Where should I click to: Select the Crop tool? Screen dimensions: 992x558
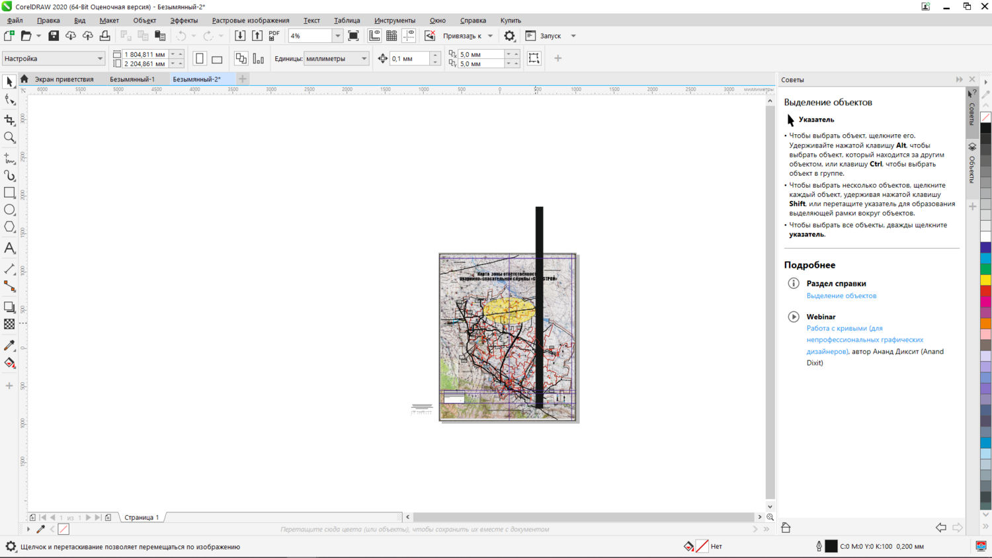[9, 120]
